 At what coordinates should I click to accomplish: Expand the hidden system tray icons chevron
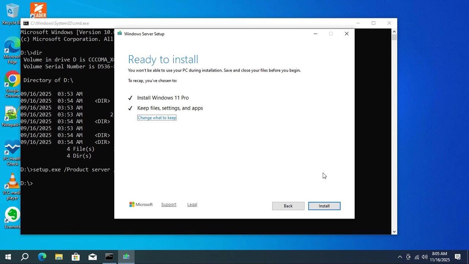click(x=400, y=257)
